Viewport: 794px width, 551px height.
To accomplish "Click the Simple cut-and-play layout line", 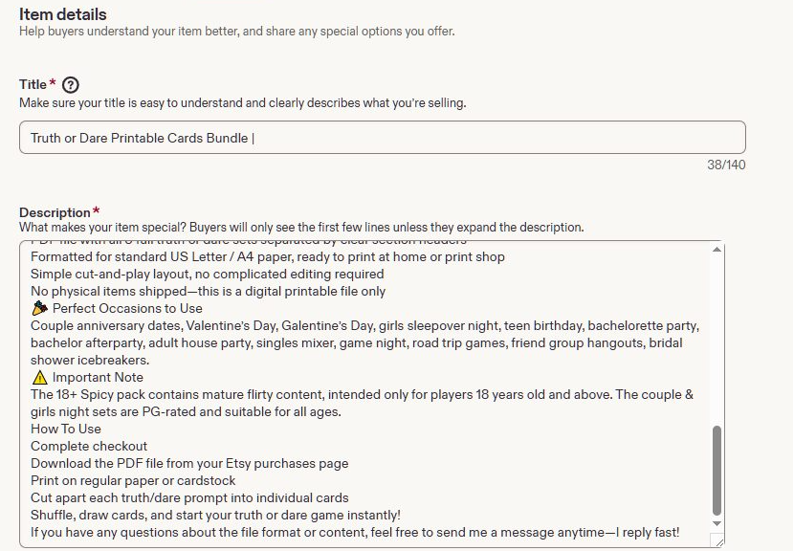I will pyautogui.click(x=207, y=274).
